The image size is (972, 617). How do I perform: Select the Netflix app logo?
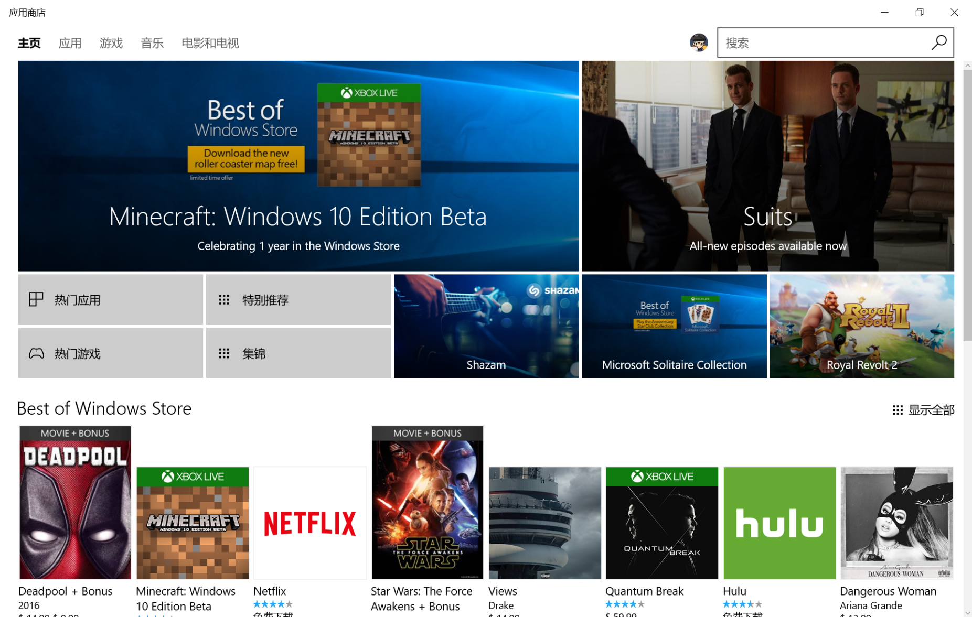click(x=310, y=523)
